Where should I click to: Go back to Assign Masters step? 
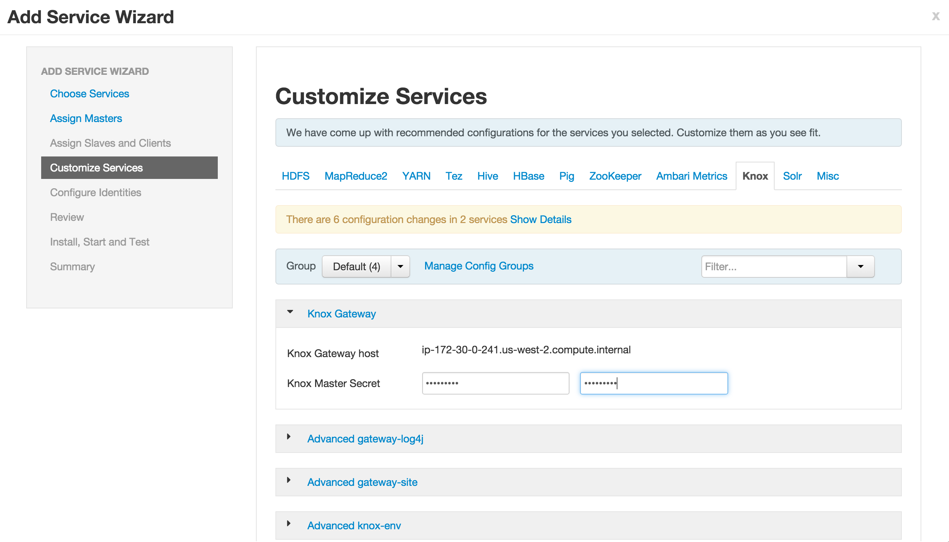tap(86, 118)
